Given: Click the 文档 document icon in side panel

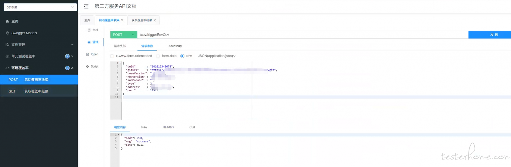Looking at the screenshot, I should tap(89, 30).
